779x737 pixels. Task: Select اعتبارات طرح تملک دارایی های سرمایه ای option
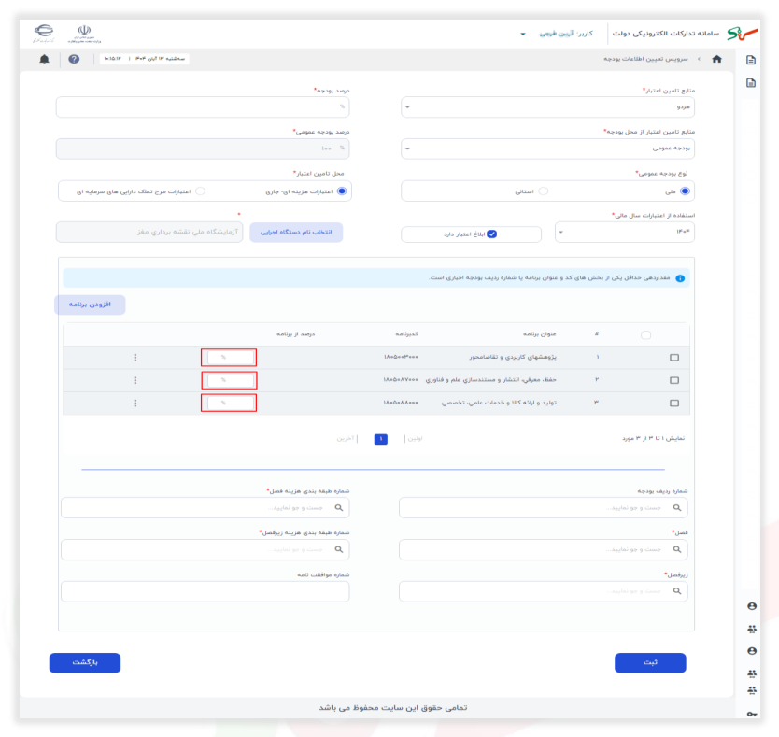click(x=200, y=191)
